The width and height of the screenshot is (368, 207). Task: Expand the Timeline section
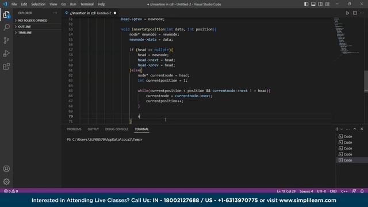pos(25,33)
